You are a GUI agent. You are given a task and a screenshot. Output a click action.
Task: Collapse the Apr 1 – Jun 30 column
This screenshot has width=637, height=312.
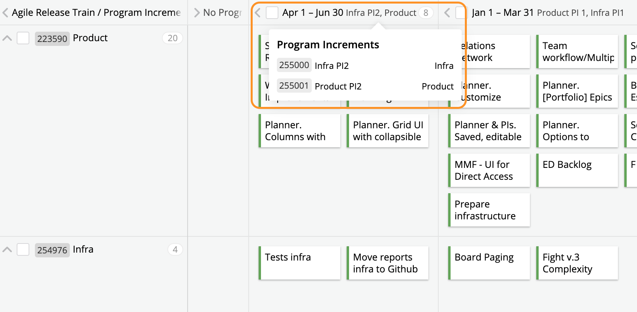pyautogui.click(x=258, y=13)
